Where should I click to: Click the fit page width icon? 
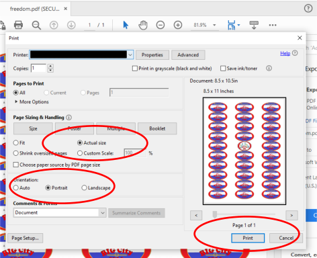coord(232,25)
